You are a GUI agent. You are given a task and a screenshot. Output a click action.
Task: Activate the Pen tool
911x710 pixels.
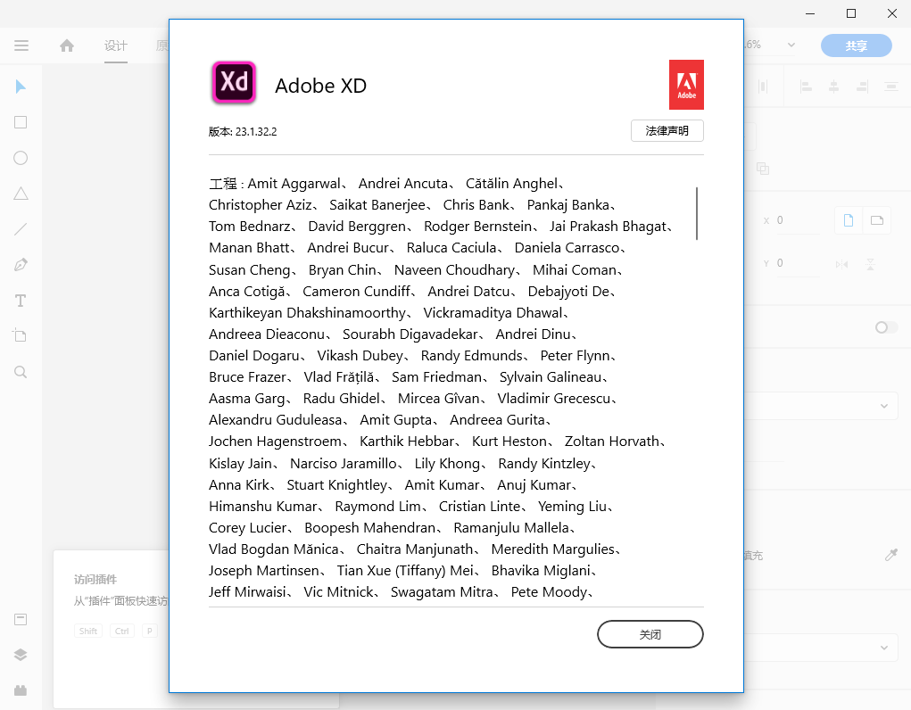(21, 265)
